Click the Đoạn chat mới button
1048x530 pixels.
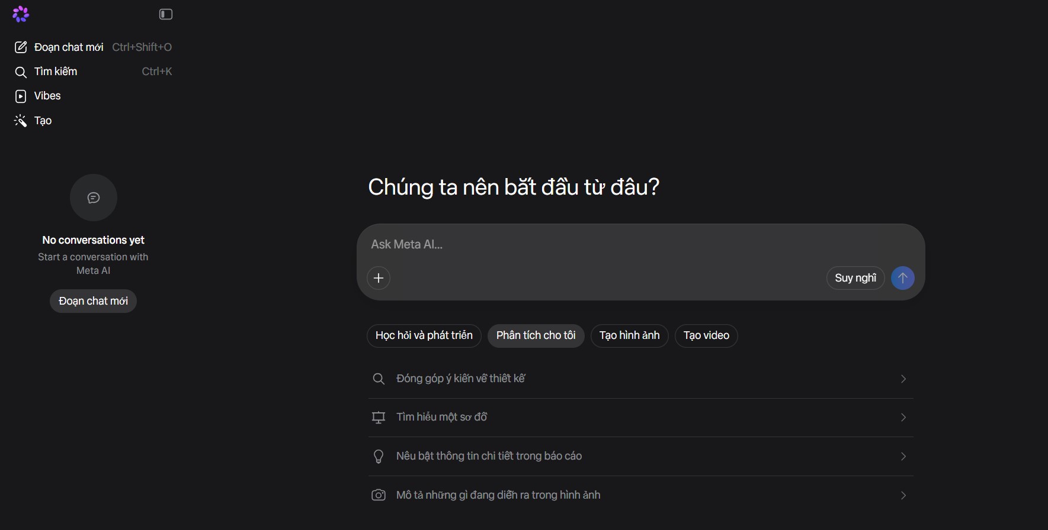pyautogui.click(x=93, y=301)
